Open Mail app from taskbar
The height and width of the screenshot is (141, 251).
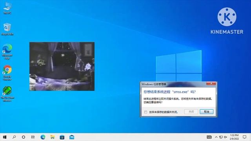(72, 137)
